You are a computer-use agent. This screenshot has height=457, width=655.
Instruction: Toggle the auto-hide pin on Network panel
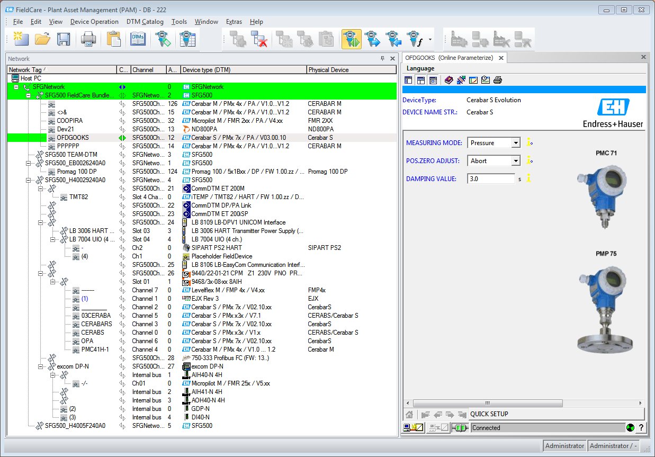coord(383,59)
